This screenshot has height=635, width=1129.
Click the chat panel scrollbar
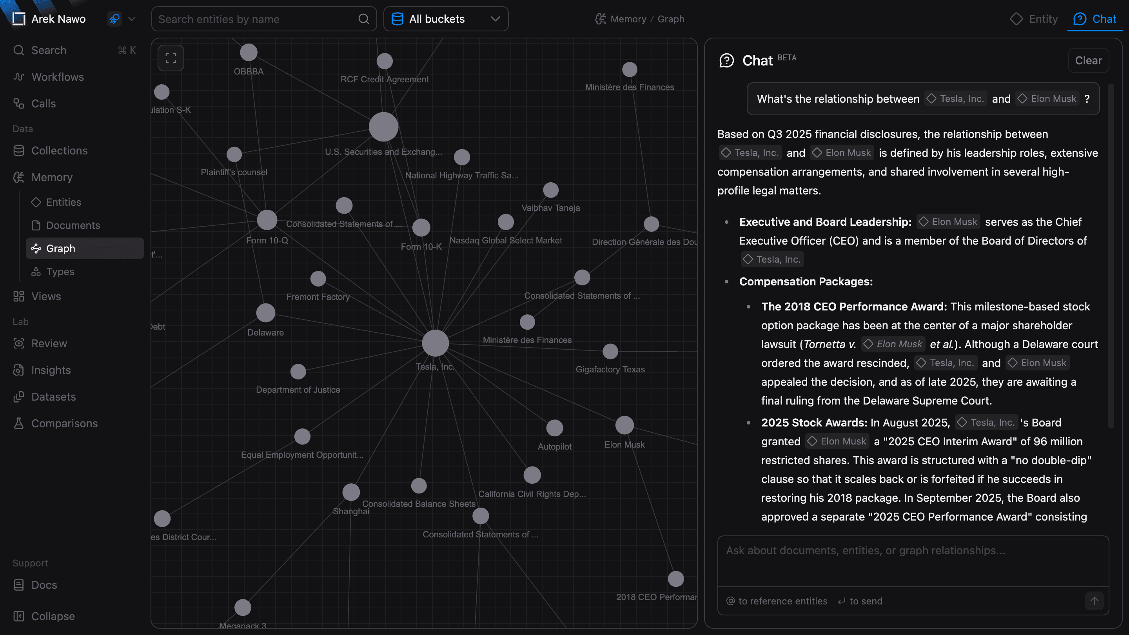pyautogui.click(x=1111, y=256)
